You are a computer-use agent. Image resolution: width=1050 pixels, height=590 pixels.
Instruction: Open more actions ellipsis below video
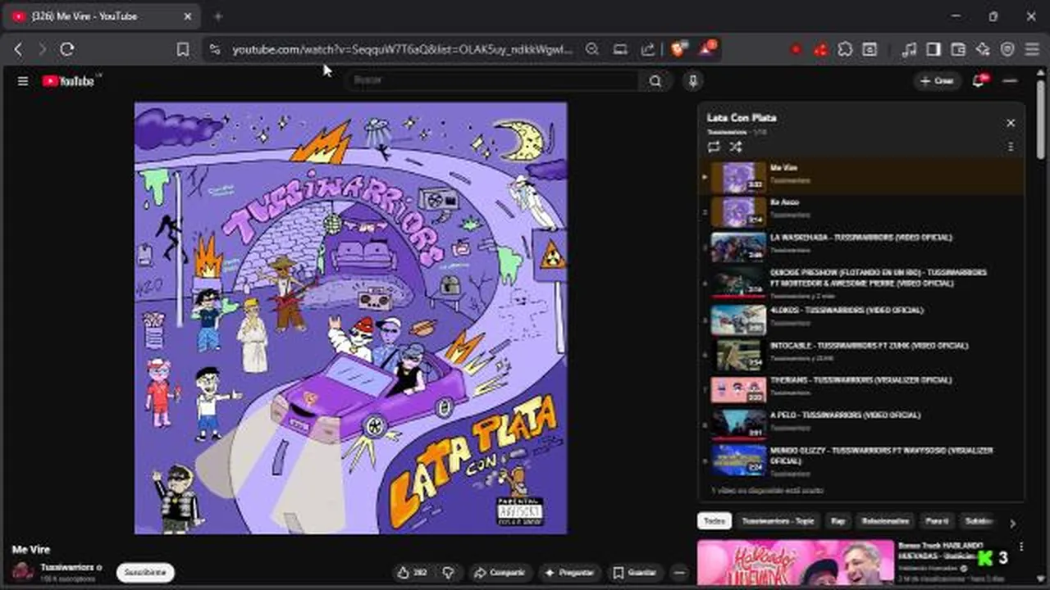point(679,573)
